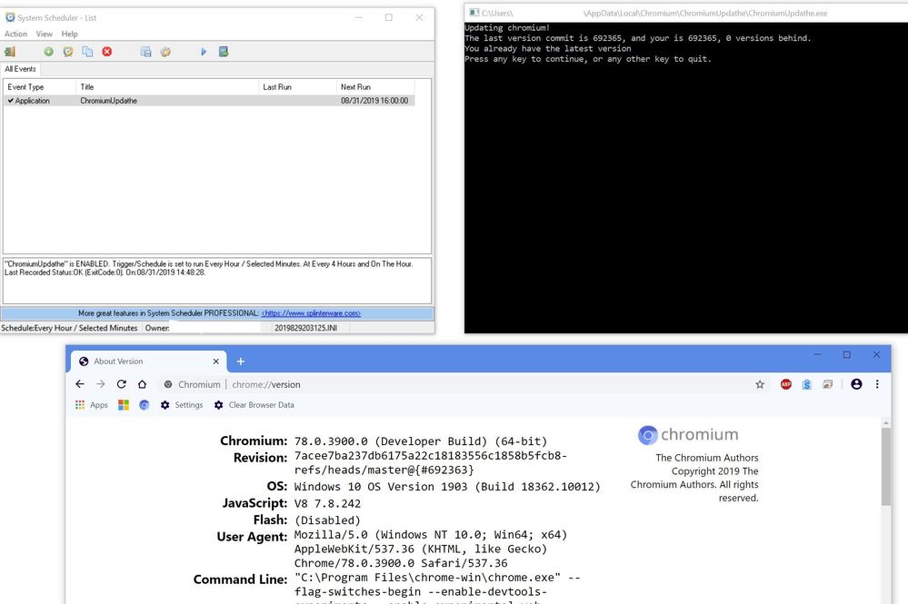Click the 08/31/2019 16:00:00 next run cell

374,101
